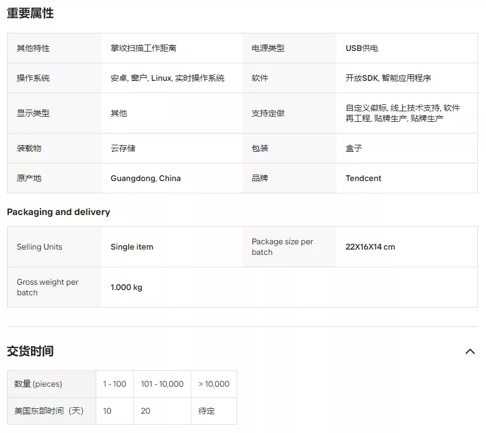Select the > 10,000 quantity cell
The image size is (486, 433).
(x=214, y=384)
